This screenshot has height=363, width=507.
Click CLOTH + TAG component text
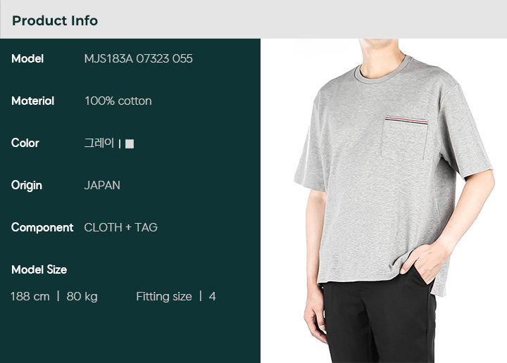(120, 228)
